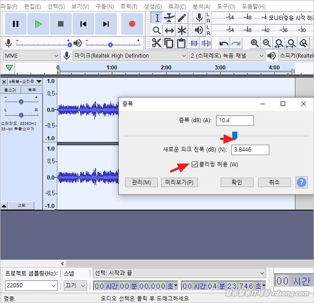
Task: Stop playback with the Stop button
Action: (x=60, y=24)
